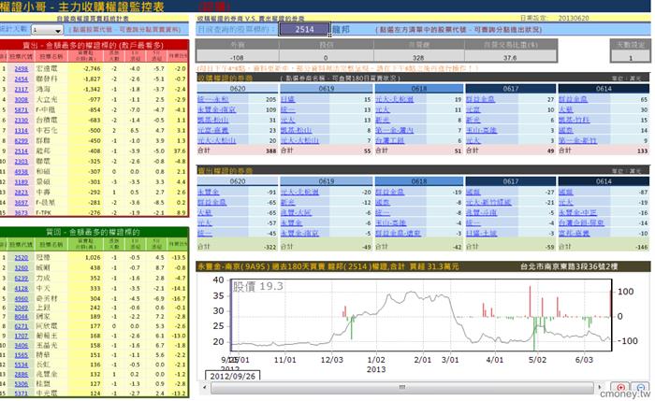
Task: Click the 0617 header in the selling brokers table
Action: (511, 181)
